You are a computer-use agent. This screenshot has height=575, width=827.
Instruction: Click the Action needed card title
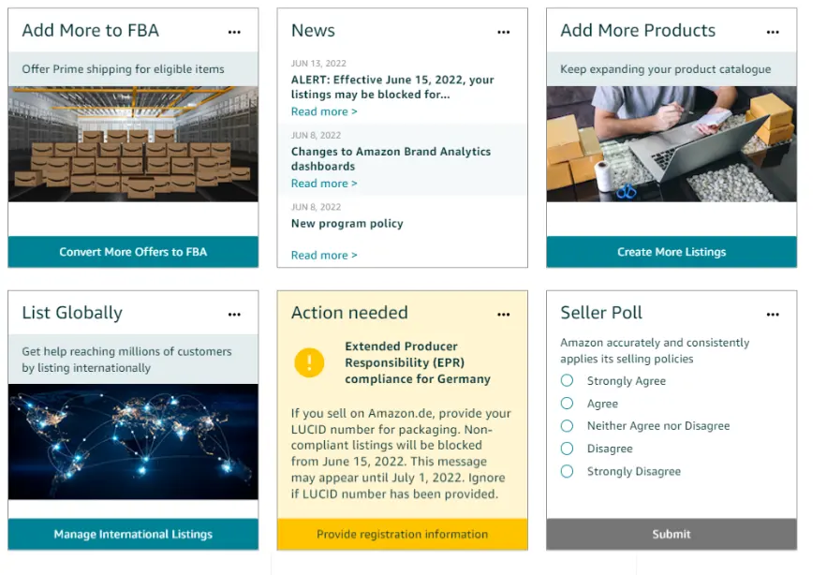[x=349, y=313]
